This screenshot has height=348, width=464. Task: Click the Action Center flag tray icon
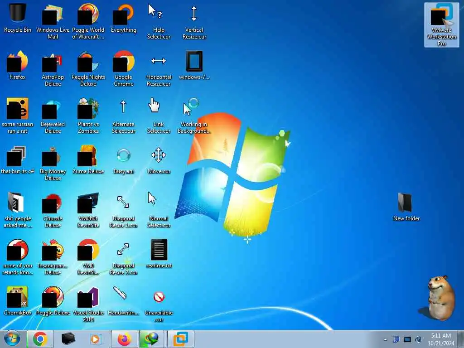coord(396,339)
